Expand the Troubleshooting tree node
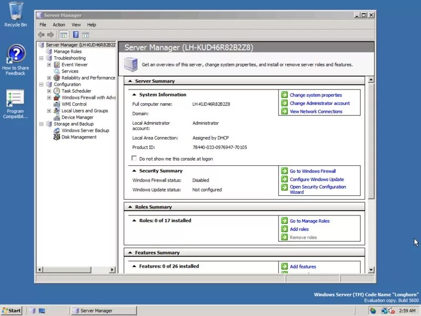The width and height of the screenshot is (421, 316). point(41,58)
